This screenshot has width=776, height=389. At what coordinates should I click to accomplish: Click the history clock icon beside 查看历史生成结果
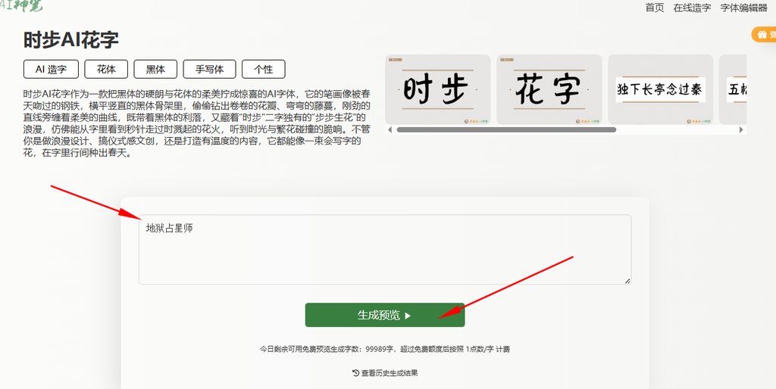pyautogui.click(x=356, y=372)
